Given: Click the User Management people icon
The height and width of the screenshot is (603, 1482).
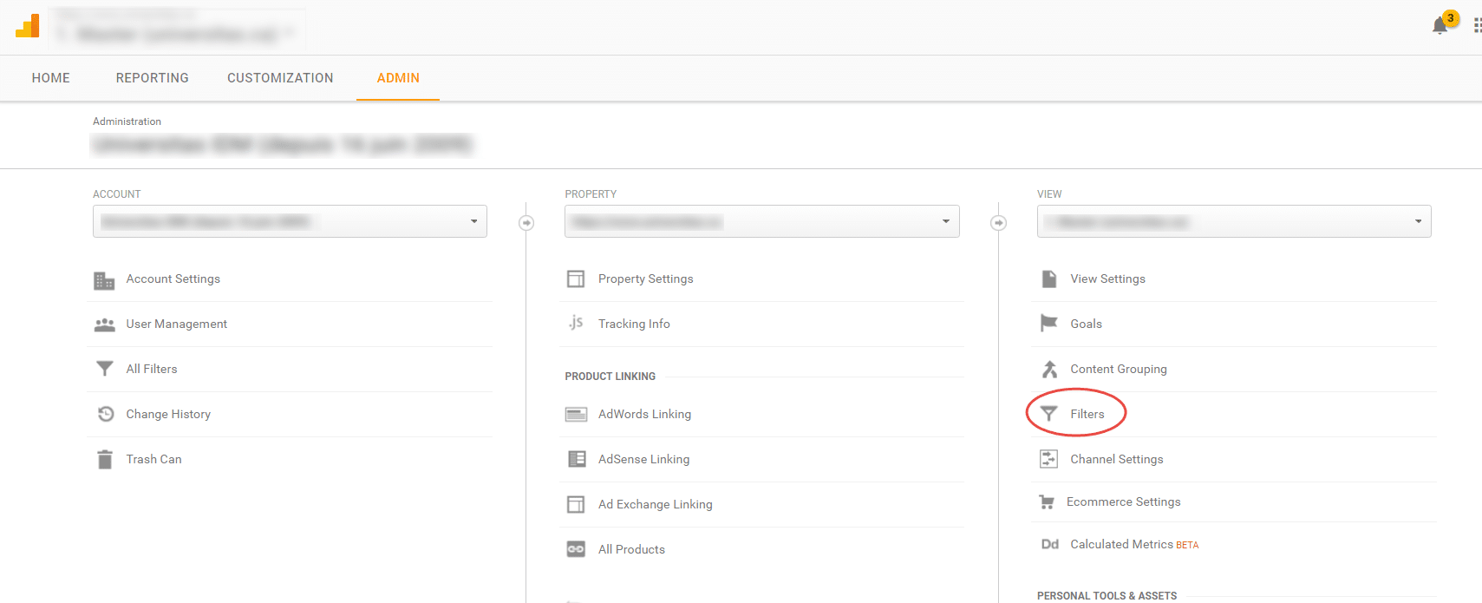Looking at the screenshot, I should point(105,324).
